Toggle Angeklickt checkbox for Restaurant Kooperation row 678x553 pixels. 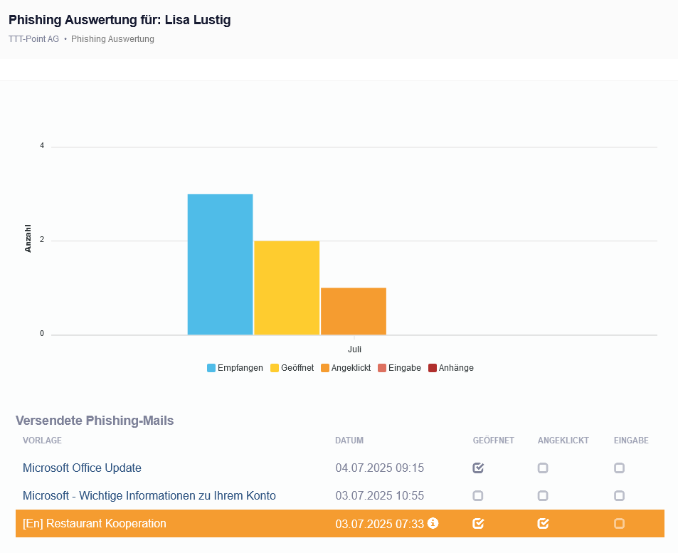(543, 523)
